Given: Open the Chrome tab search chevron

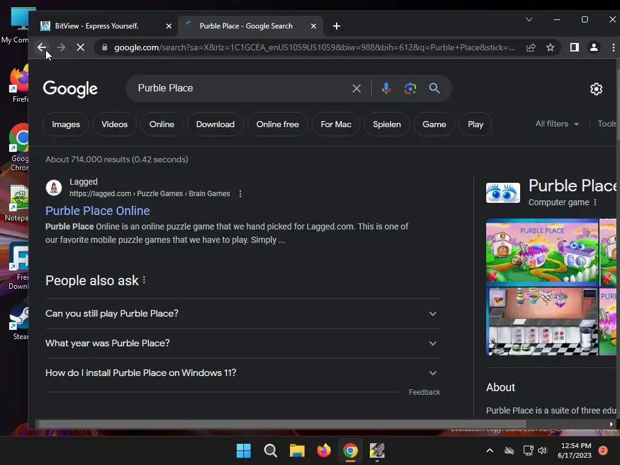Looking at the screenshot, I should point(529,19).
